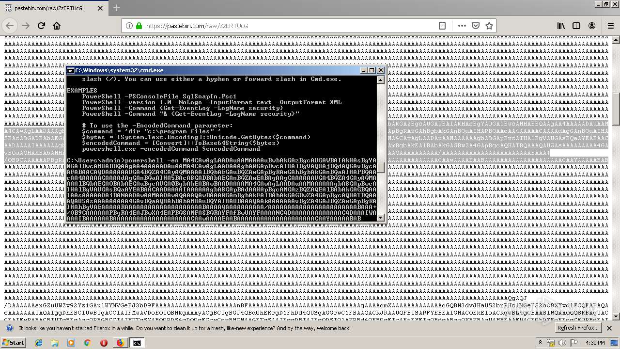
Task: Open Action Center flag icon
Action: 574,343
